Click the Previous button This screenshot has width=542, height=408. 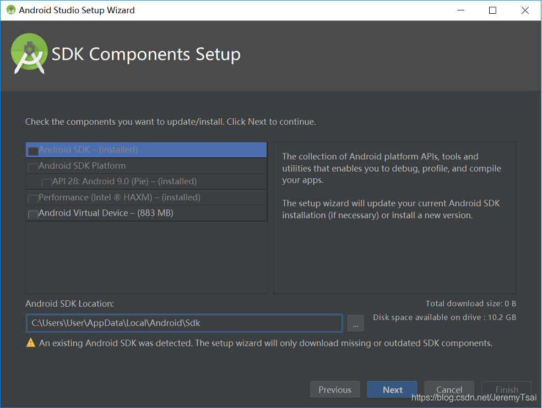tap(334, 390)
